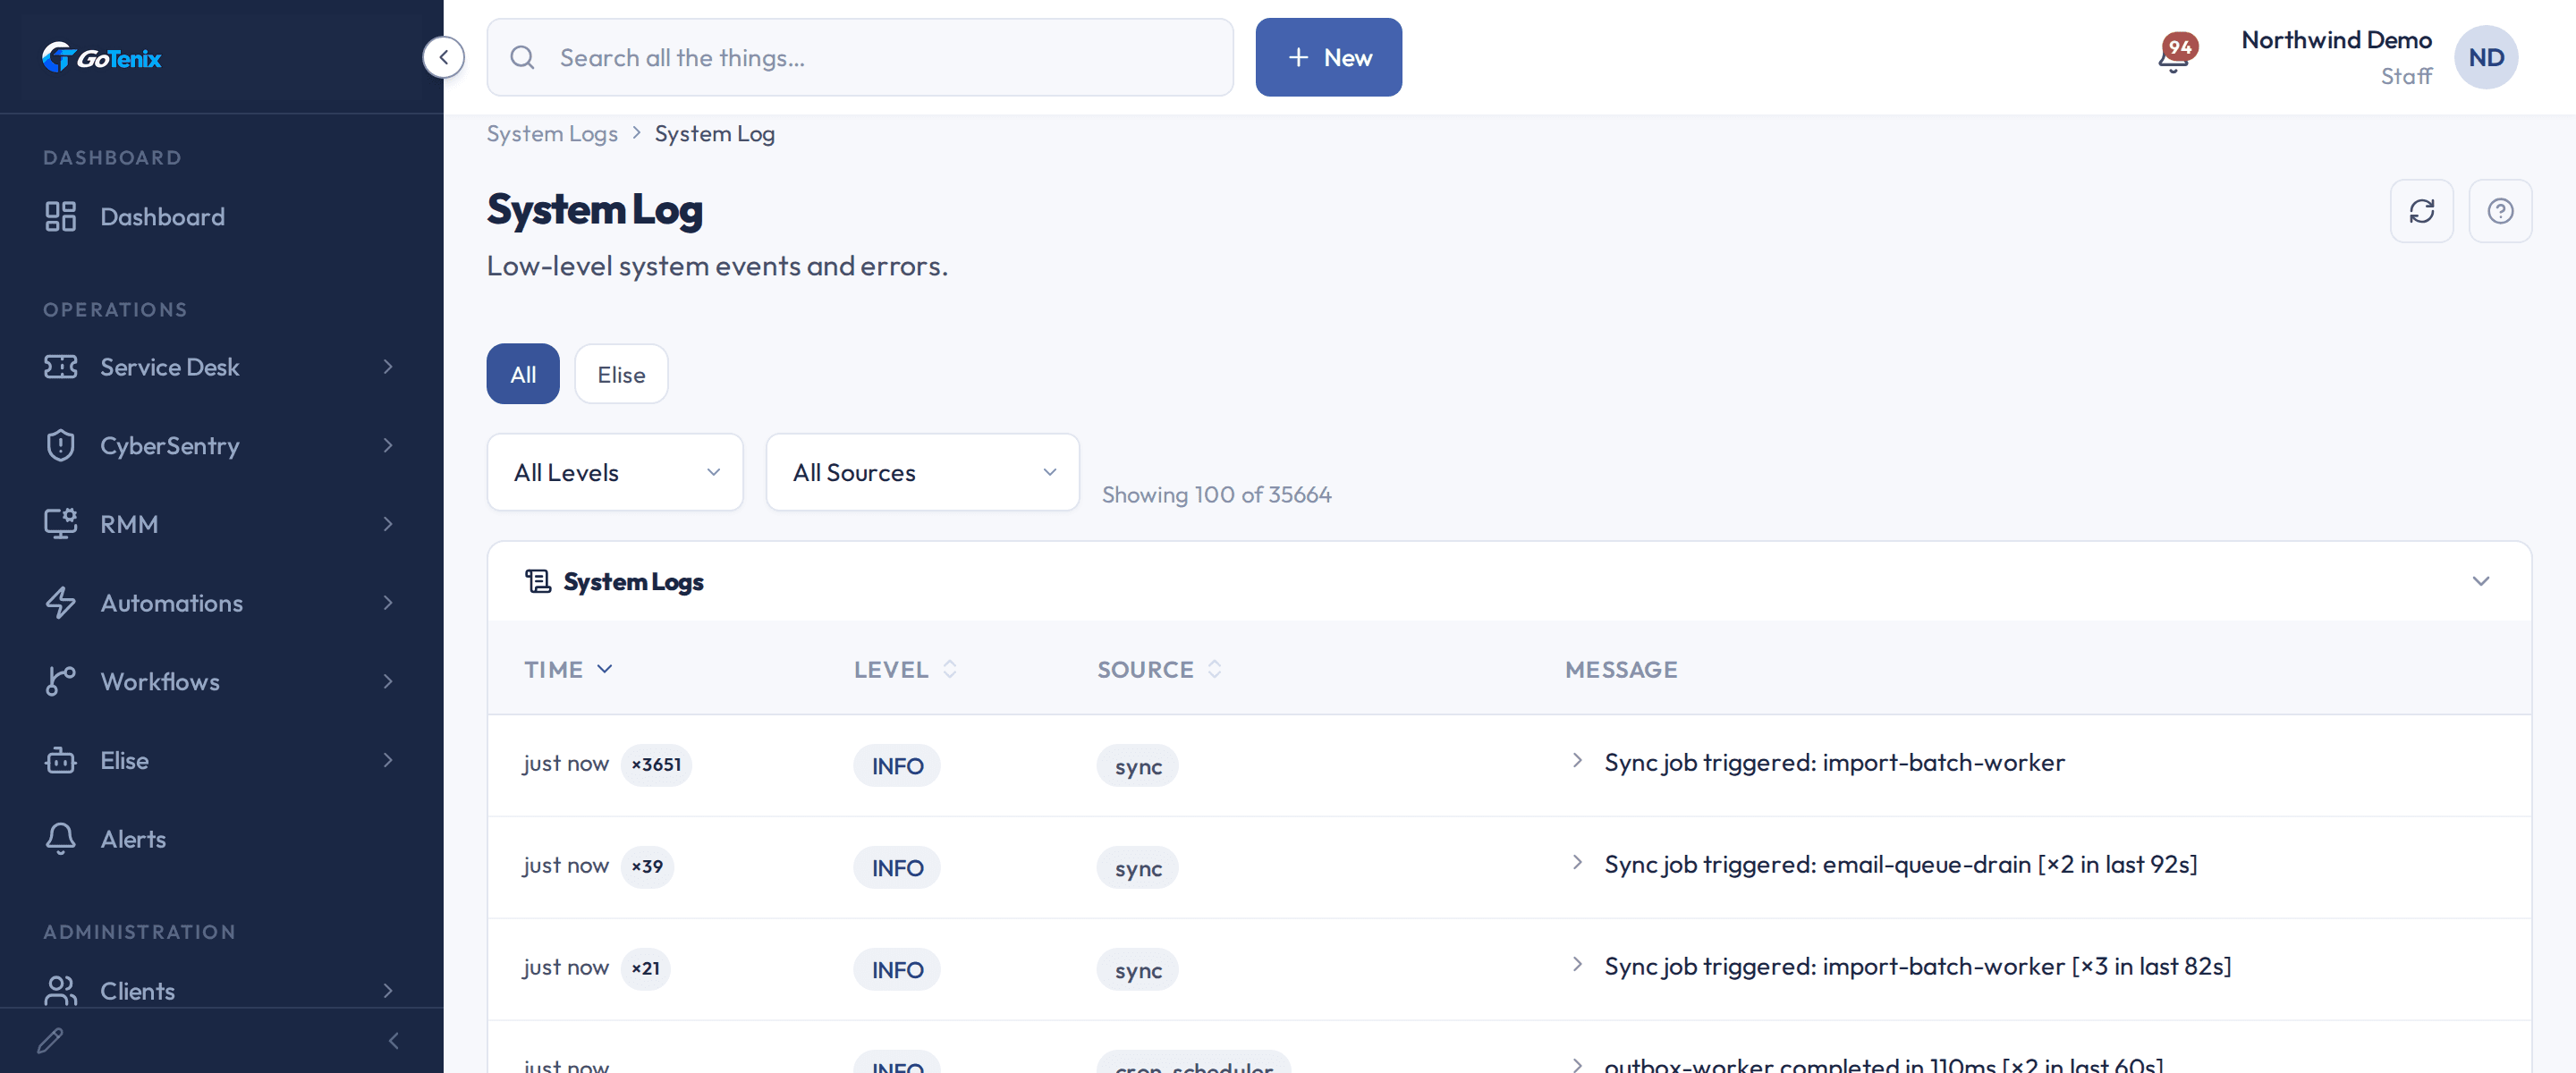The width and height of the screenshot is (2576, 1073).
Task: Click the RMM monitor icon
Action: (x=60, y=524)
